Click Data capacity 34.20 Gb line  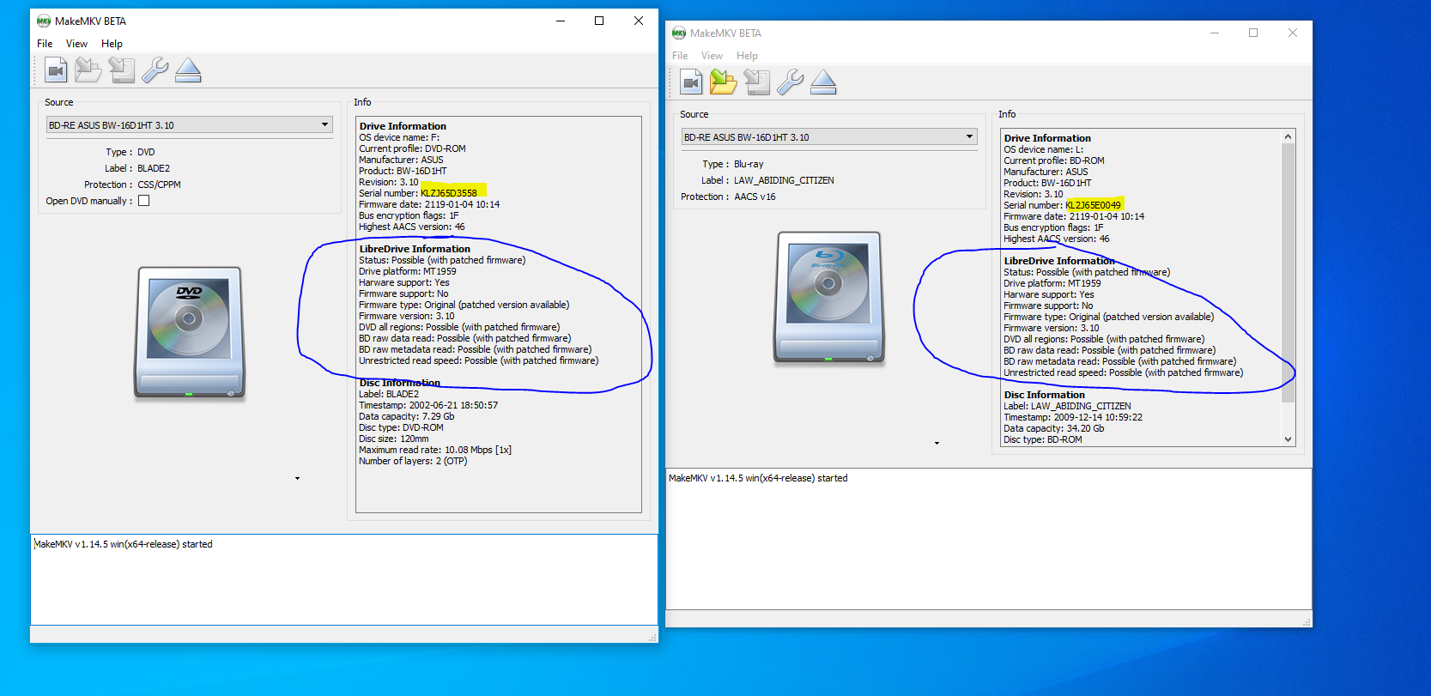point(1054,428)
